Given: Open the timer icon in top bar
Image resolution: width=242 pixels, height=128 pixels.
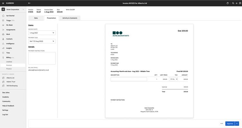Looking at the screenshot, I should pos(228,3).
